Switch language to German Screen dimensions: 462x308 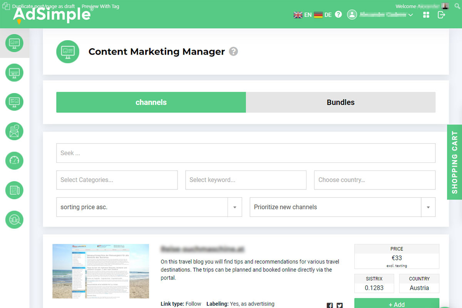323,15
